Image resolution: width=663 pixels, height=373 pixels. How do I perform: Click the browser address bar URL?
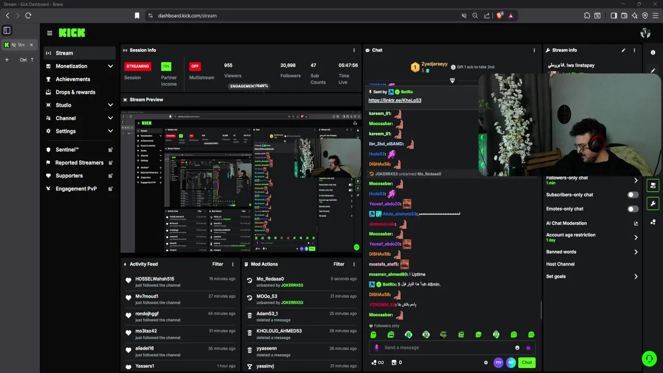[x=187, y=16]
